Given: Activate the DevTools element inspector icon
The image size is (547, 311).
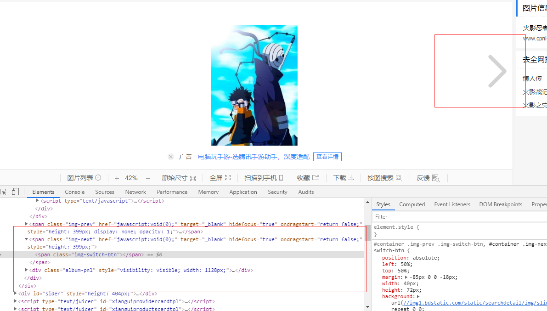Looking at the screenshot, I should click(4, 192).
